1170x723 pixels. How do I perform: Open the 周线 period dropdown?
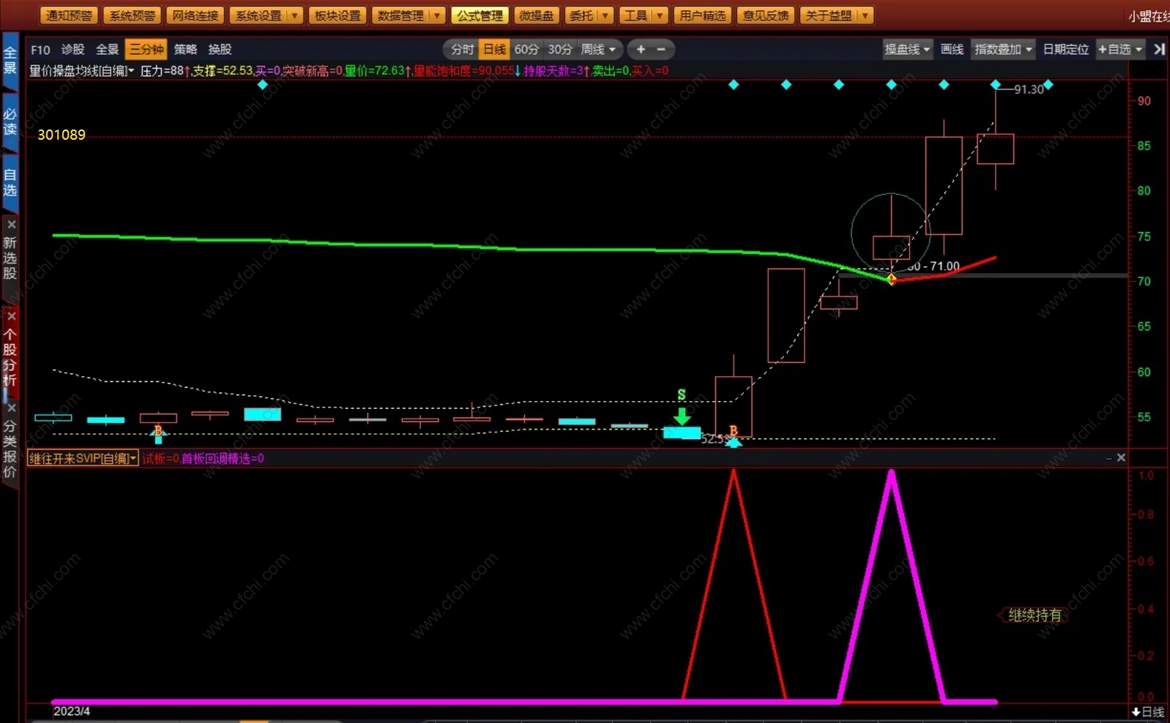[598, 49]
